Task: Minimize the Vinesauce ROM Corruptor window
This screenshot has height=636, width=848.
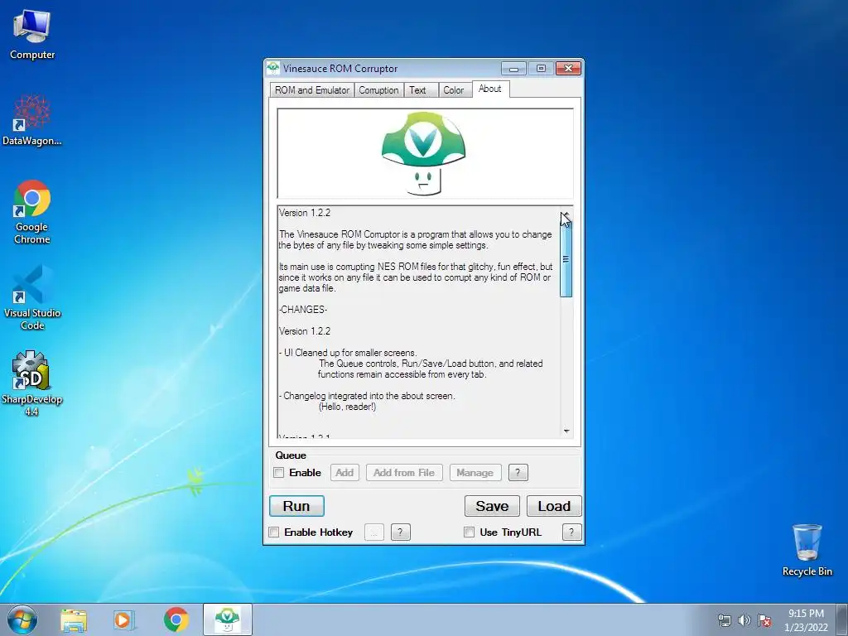Action: 513,69
